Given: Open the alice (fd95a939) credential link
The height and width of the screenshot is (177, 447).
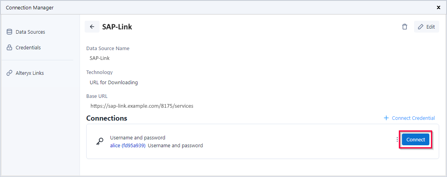Looking at the screenshot, I should tap(128, 145).
